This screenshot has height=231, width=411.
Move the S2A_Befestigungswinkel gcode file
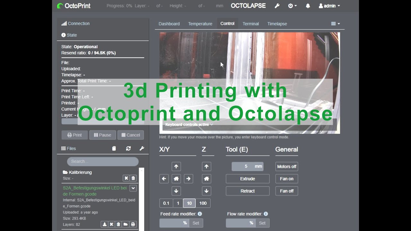point(111,224)
